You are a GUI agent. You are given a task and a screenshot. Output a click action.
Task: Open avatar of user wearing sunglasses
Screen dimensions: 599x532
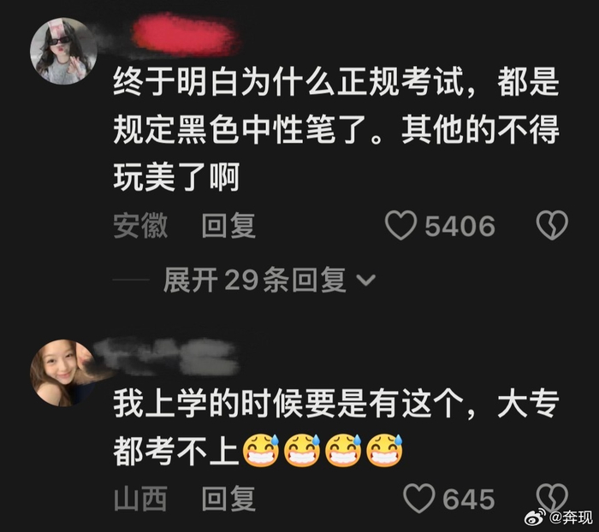click(x=63, y=50)
